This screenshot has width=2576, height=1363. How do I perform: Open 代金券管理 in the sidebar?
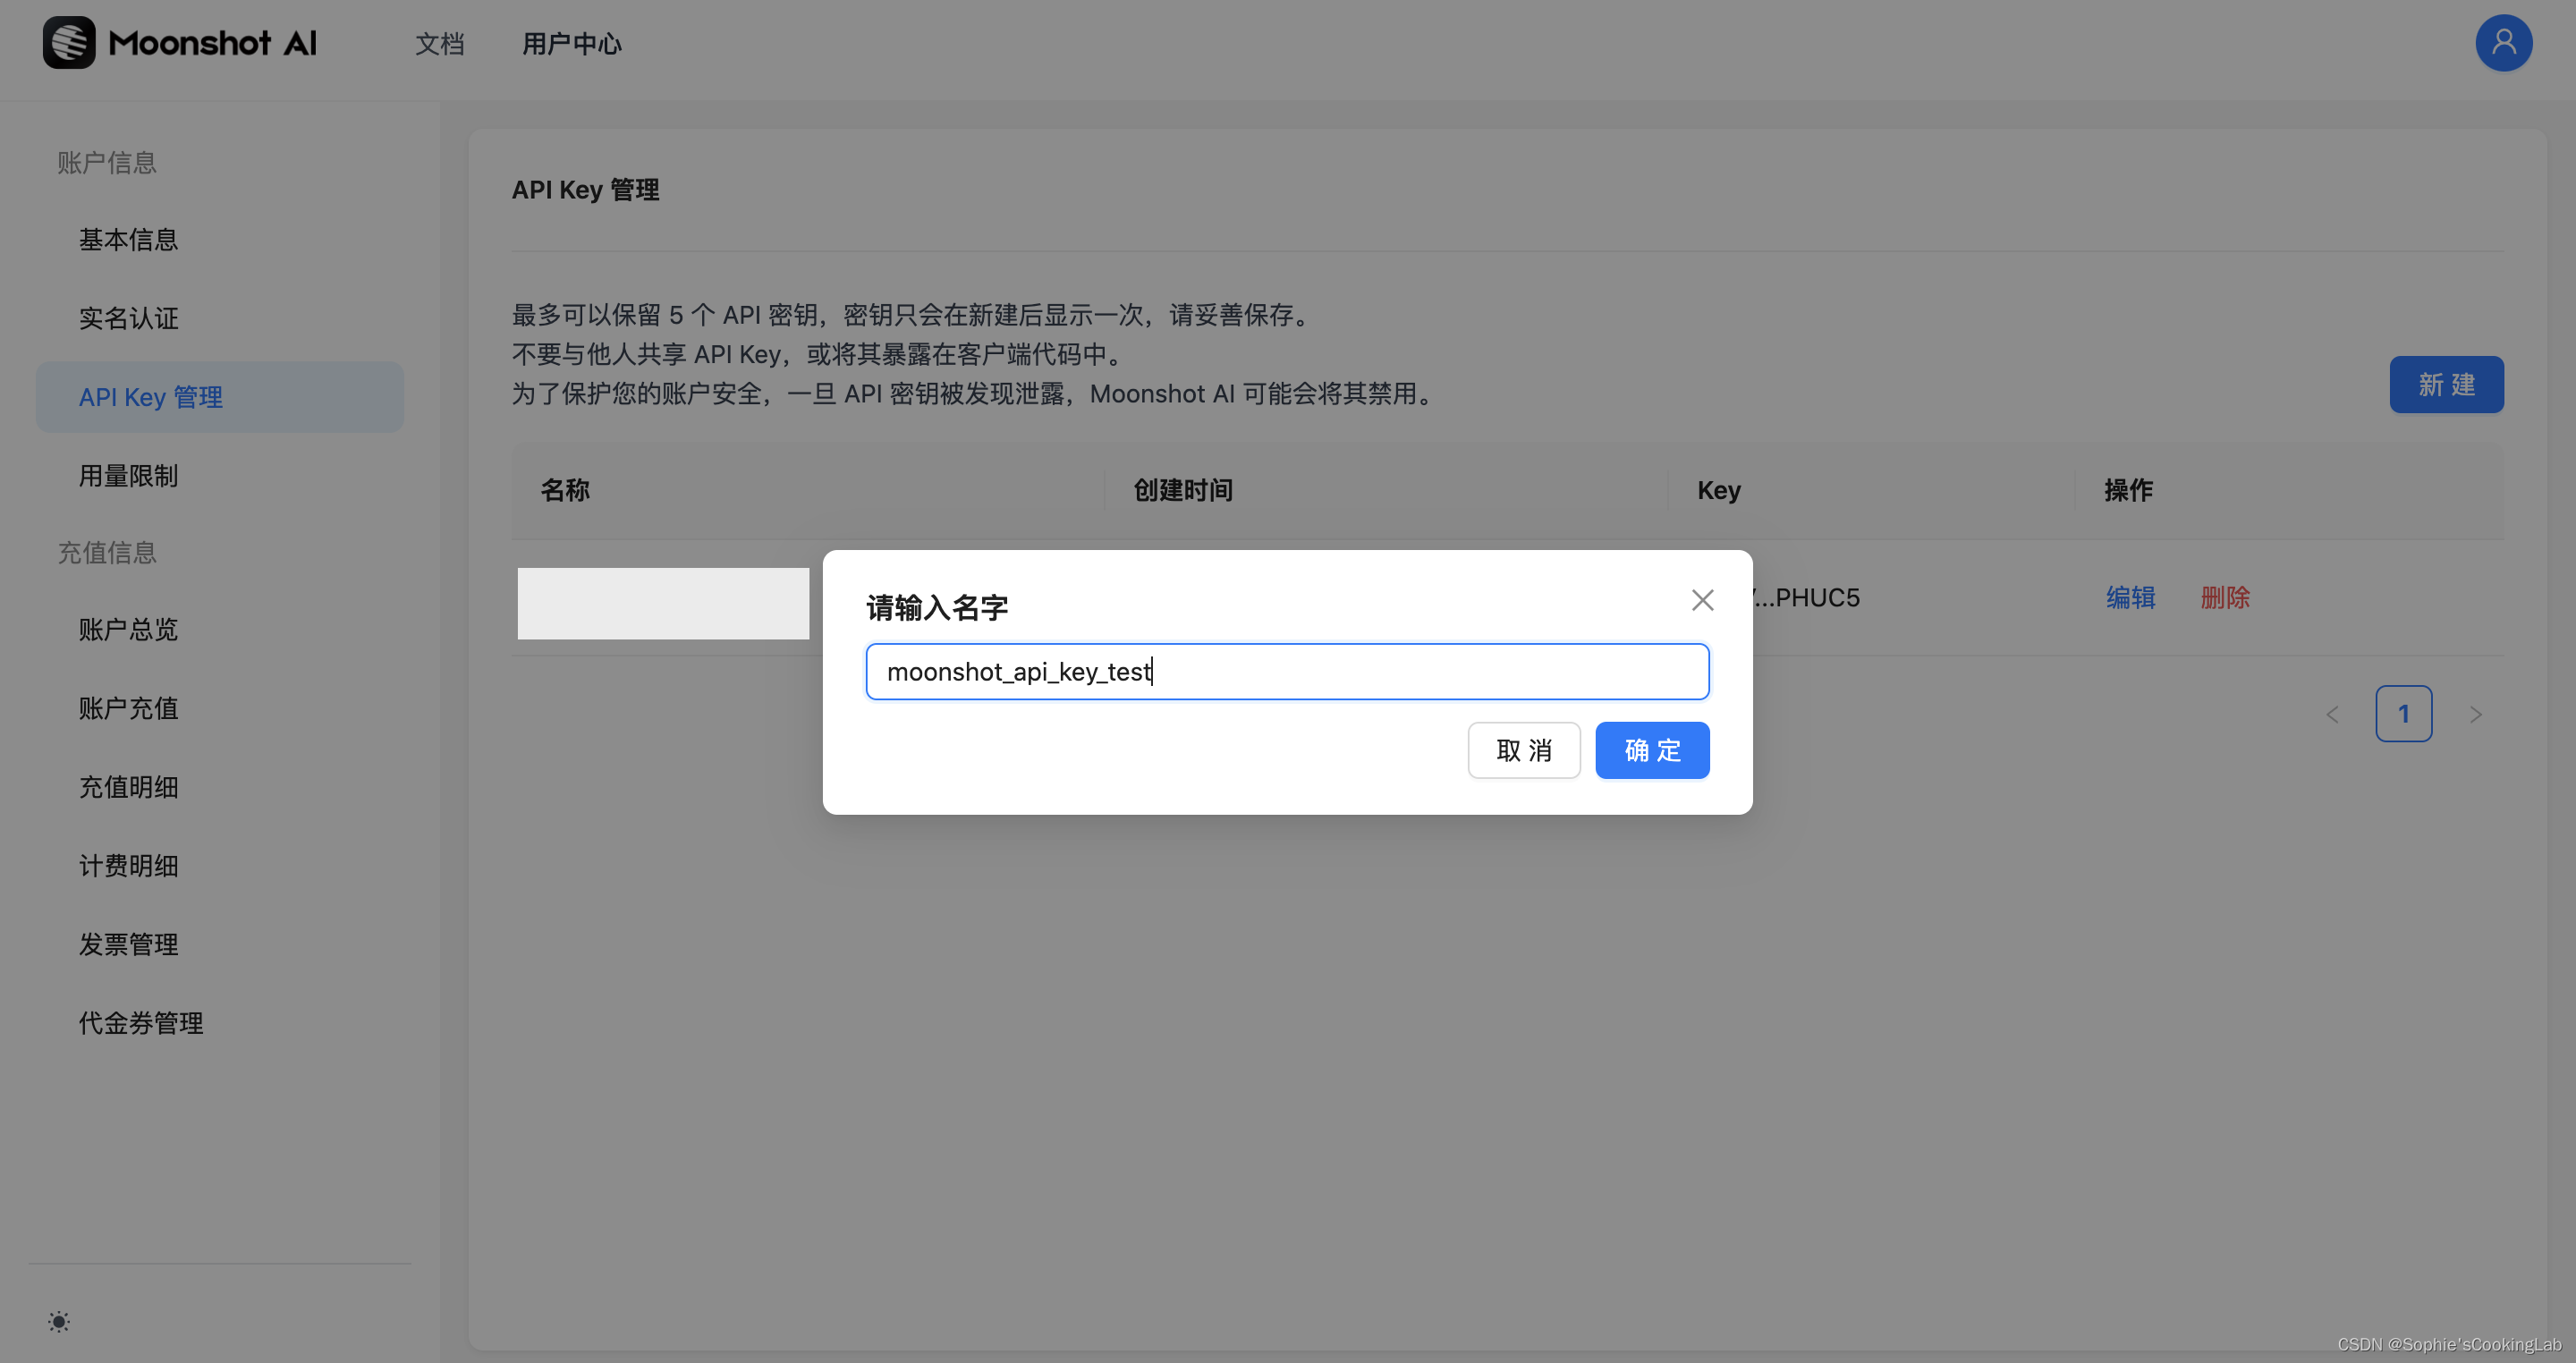[219, 1023]
